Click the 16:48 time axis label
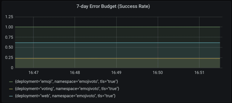Image resolution: width=232 pixels, height=103 pixels. coord(75,73)
